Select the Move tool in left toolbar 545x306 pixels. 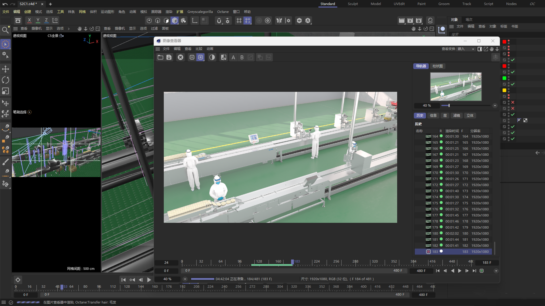[5, 69]
